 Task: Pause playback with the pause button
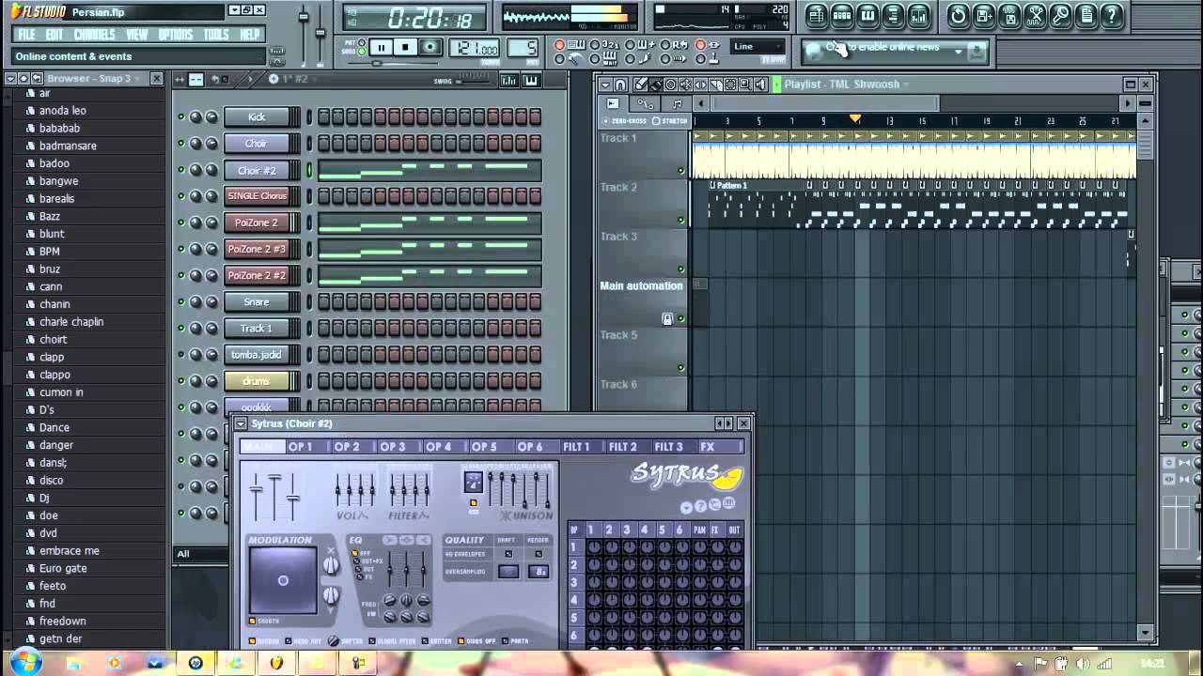pos(381,47)
